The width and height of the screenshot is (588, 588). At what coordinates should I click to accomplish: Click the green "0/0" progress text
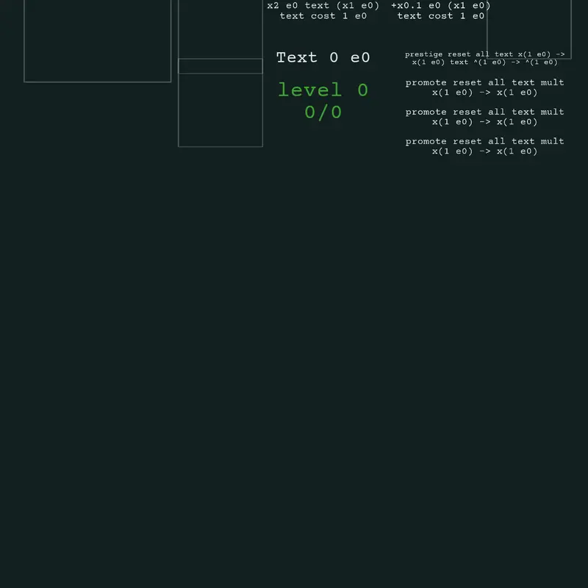pyautogui.click(x=323, y=112)
